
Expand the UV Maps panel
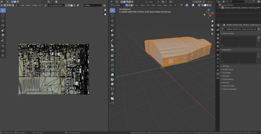(226, 66)
